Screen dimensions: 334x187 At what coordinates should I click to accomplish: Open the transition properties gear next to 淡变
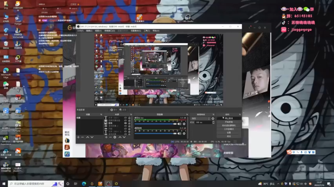213,118
